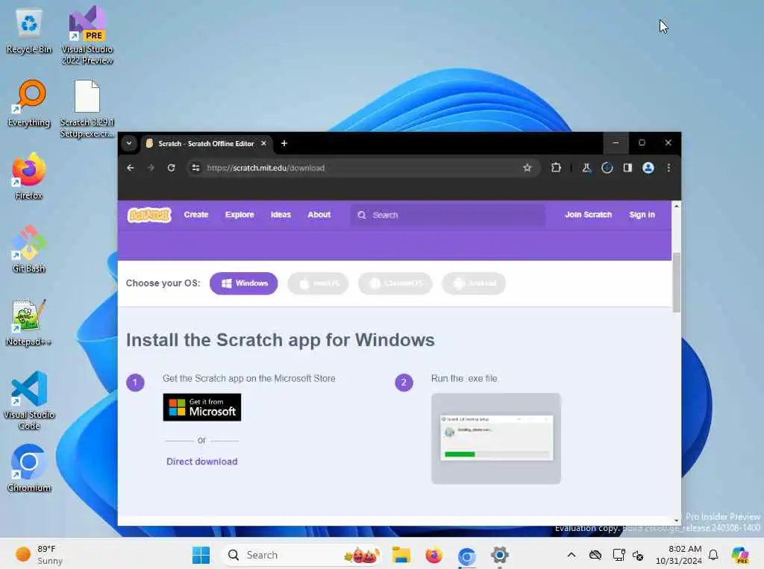Click the Direct download link

[201, 462]
